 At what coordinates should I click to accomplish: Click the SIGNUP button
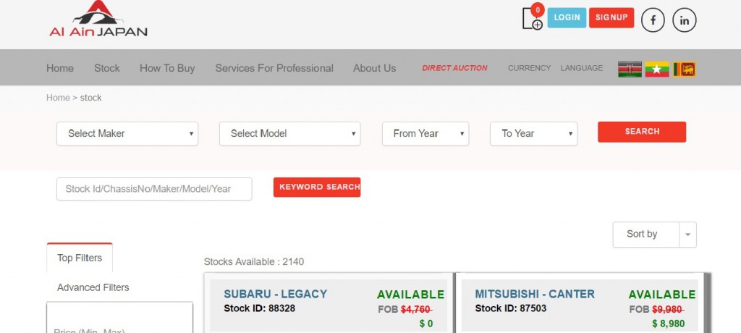coord(611,17)
